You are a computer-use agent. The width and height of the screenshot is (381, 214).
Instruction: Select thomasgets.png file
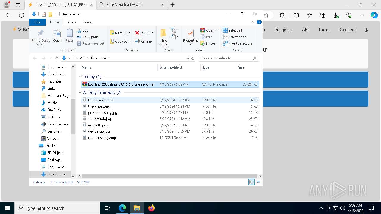point(170,100)
